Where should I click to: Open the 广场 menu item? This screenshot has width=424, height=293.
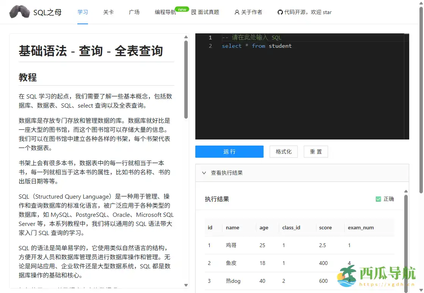click(x=134, y=12)
